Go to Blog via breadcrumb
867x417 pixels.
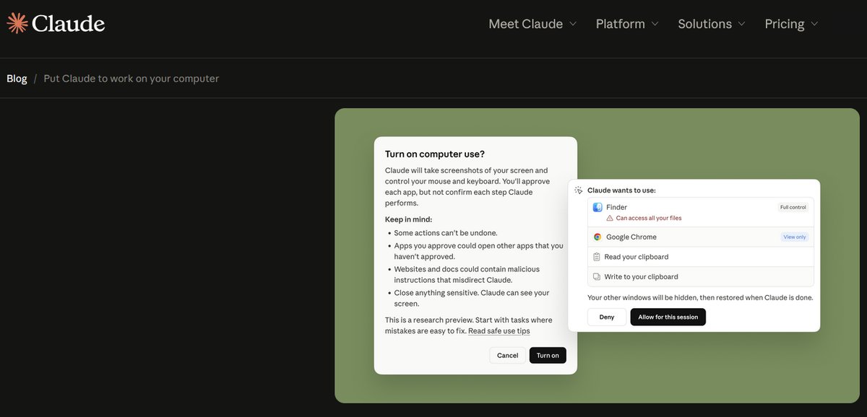(17, 79)
